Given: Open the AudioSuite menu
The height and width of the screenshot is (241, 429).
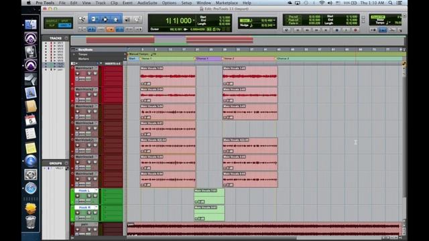Looking at the screenshot, I should (147, 3).
